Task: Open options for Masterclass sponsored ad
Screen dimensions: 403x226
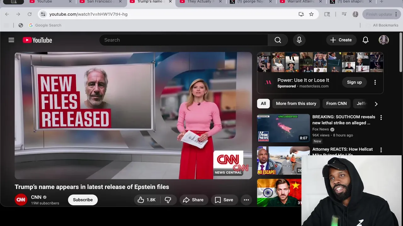Action: (x=375, y=82)
